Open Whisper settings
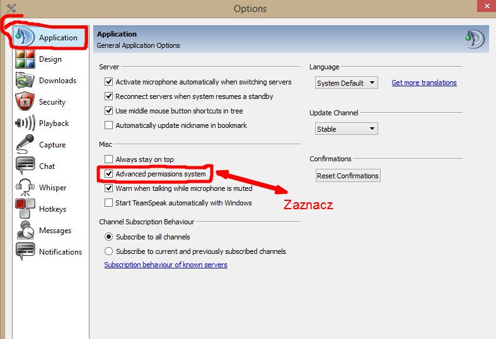Image resolution: width=496 pixels, height=339 pixels. tap(50, 188)
